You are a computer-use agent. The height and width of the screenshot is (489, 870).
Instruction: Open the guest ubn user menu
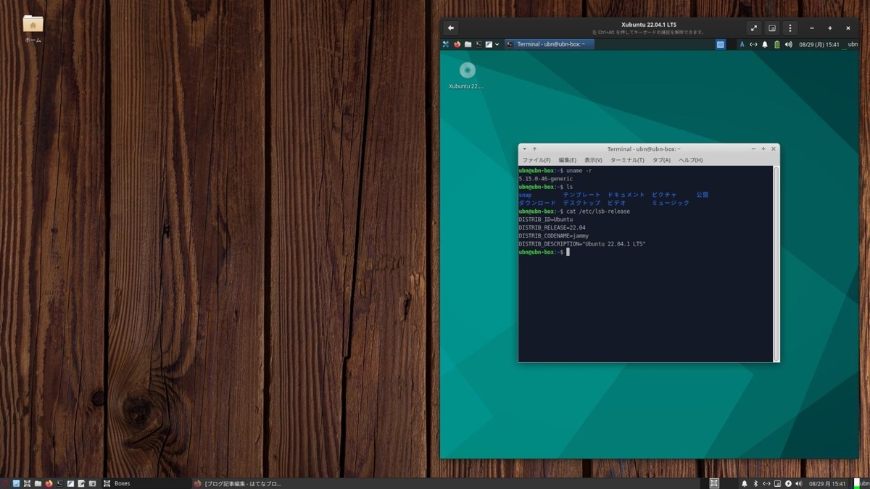point(852,44)
